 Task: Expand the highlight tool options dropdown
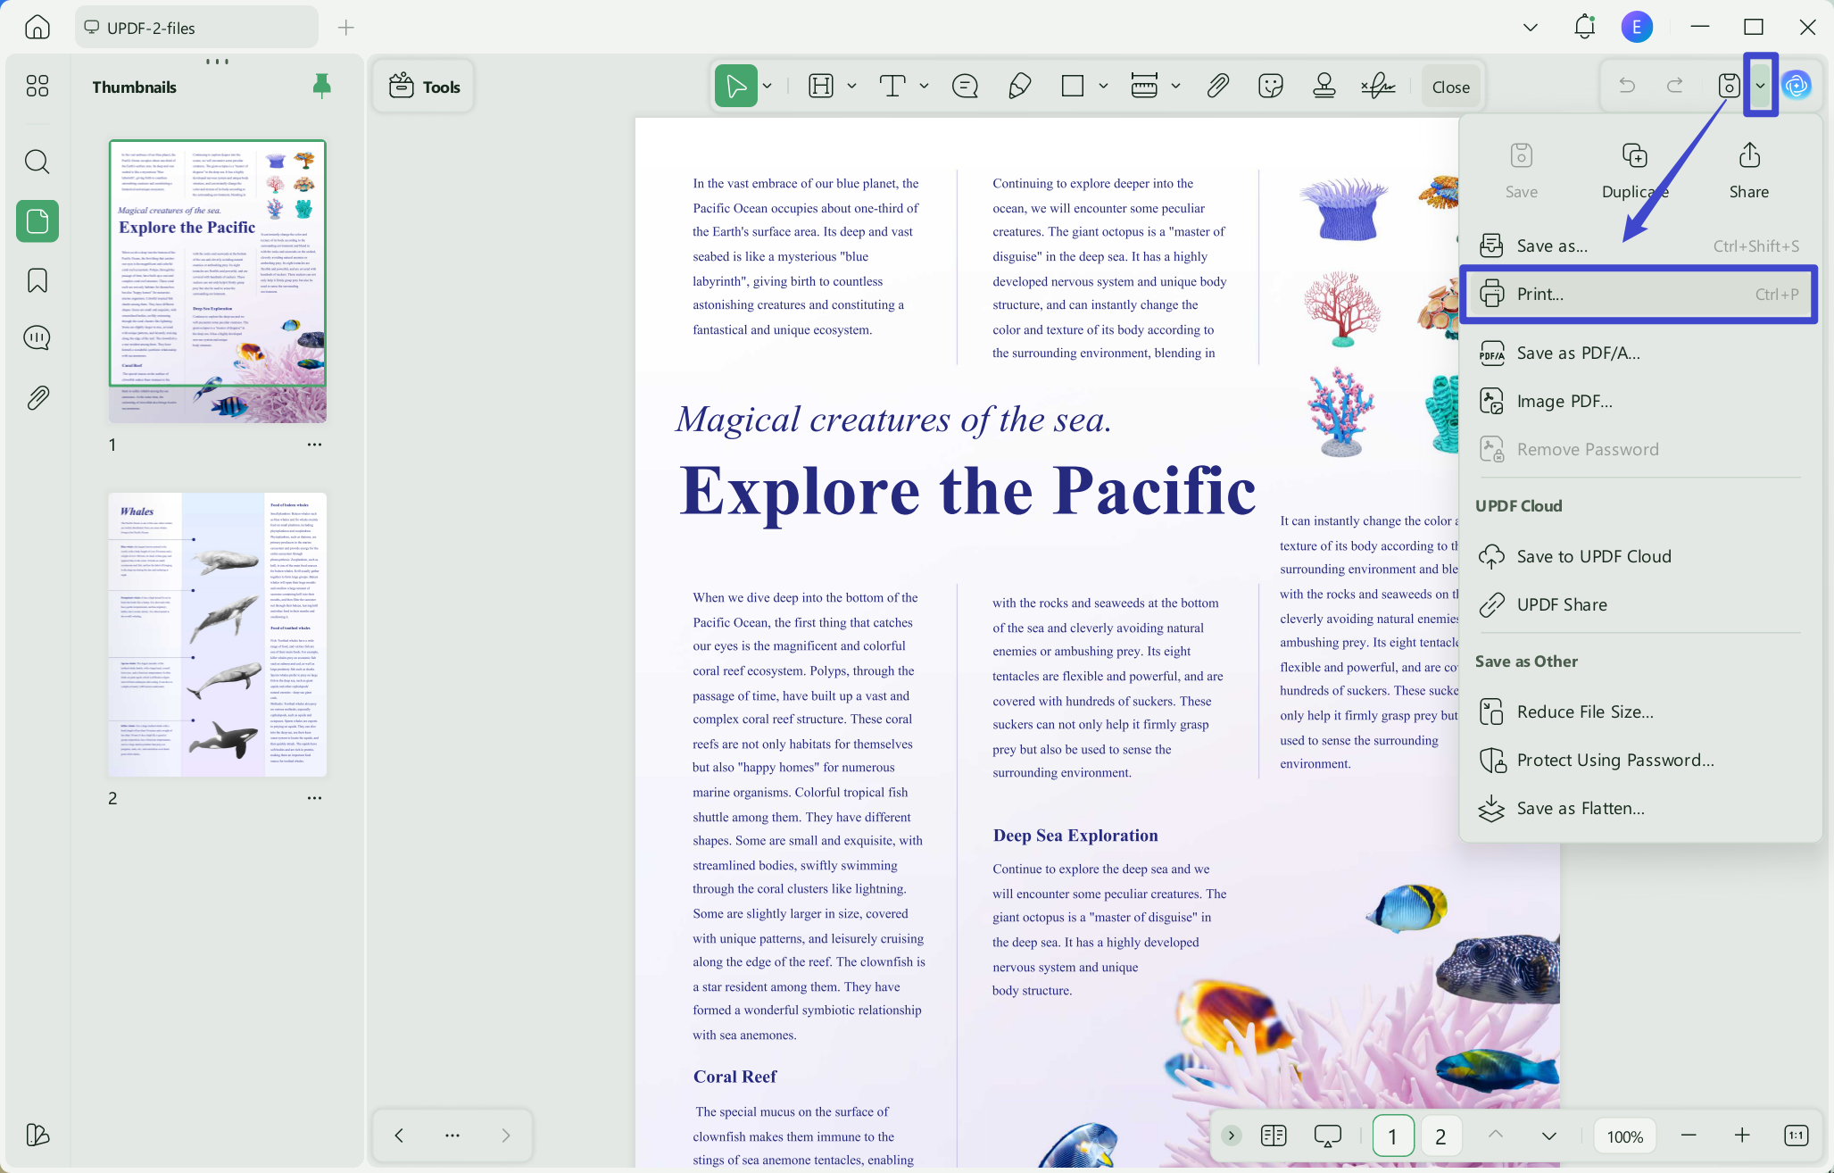click(x=851, y=86)
